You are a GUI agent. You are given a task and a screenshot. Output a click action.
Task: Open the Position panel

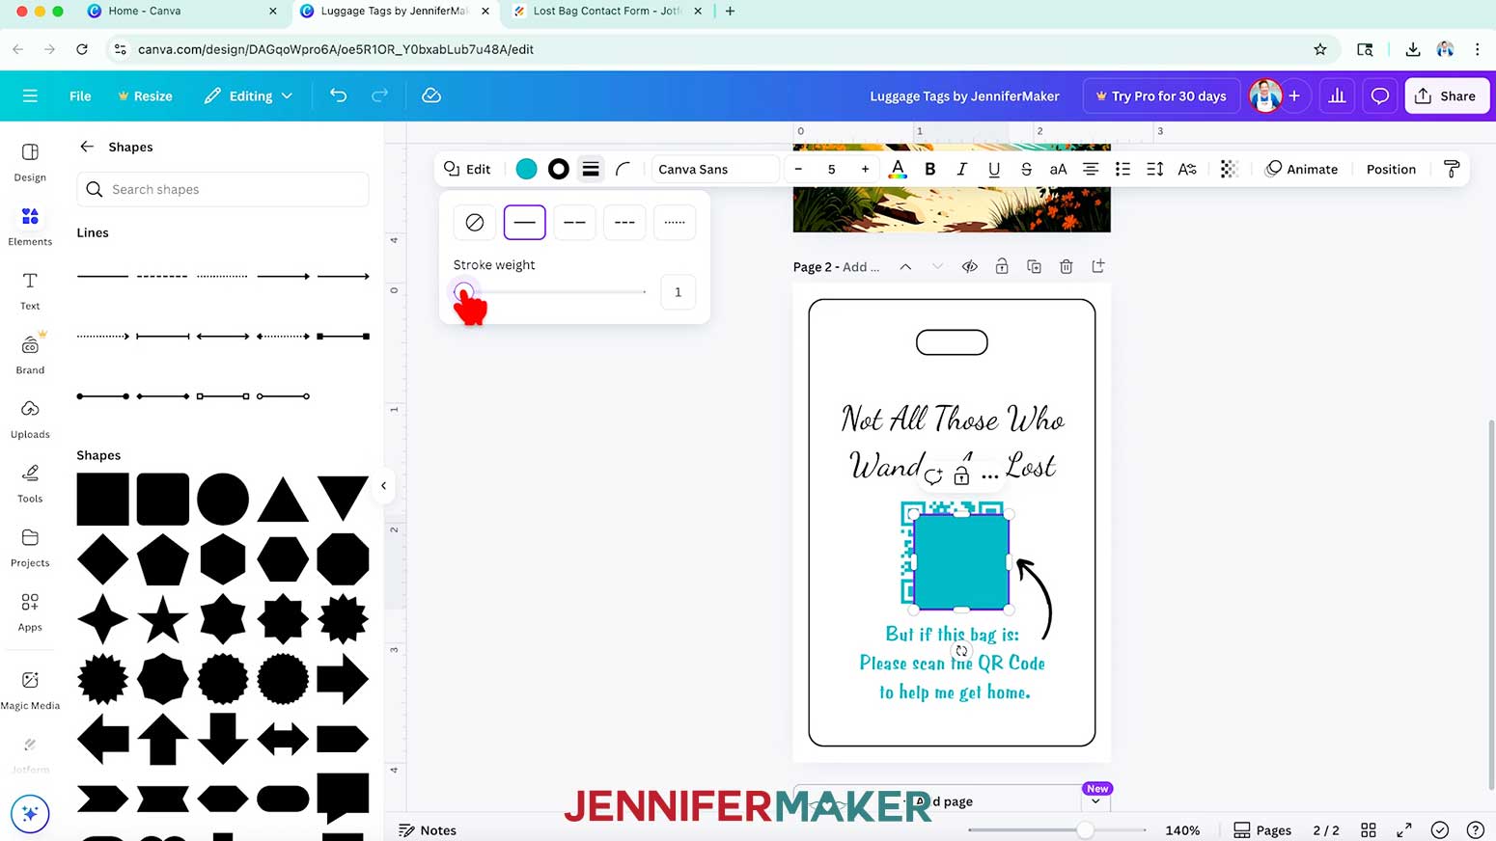(x=1391, y=169)
